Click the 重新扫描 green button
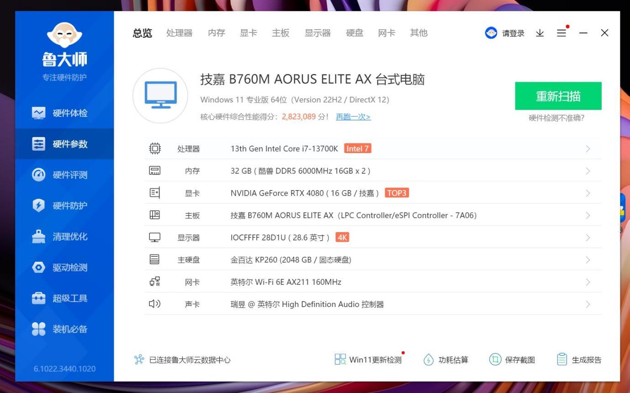This screenshot has width=630, height=393. click(x=558, y=96)
